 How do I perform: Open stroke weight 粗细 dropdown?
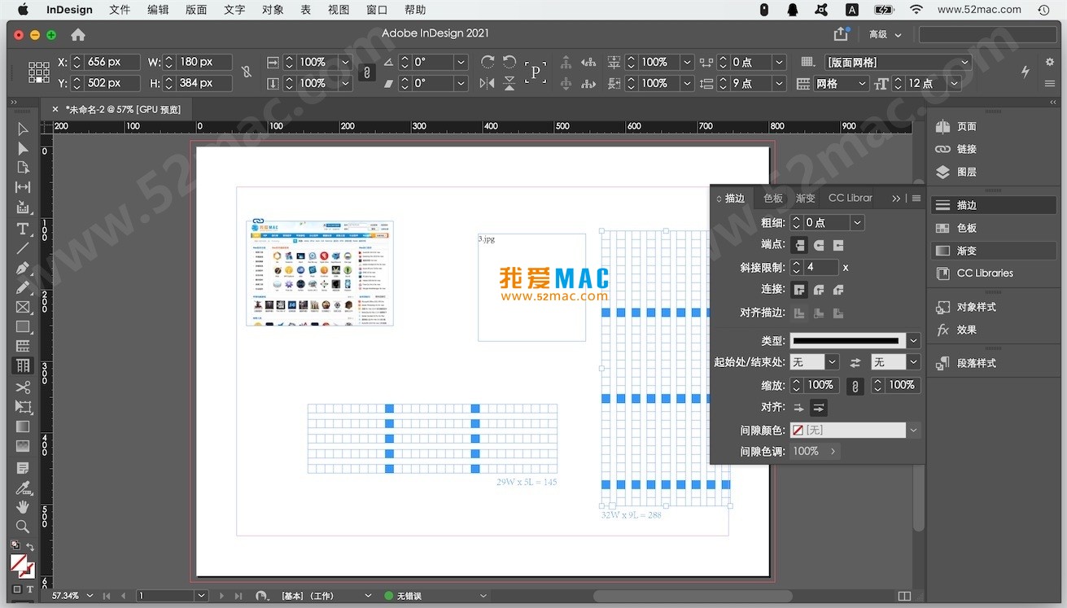tap(857, 222)
